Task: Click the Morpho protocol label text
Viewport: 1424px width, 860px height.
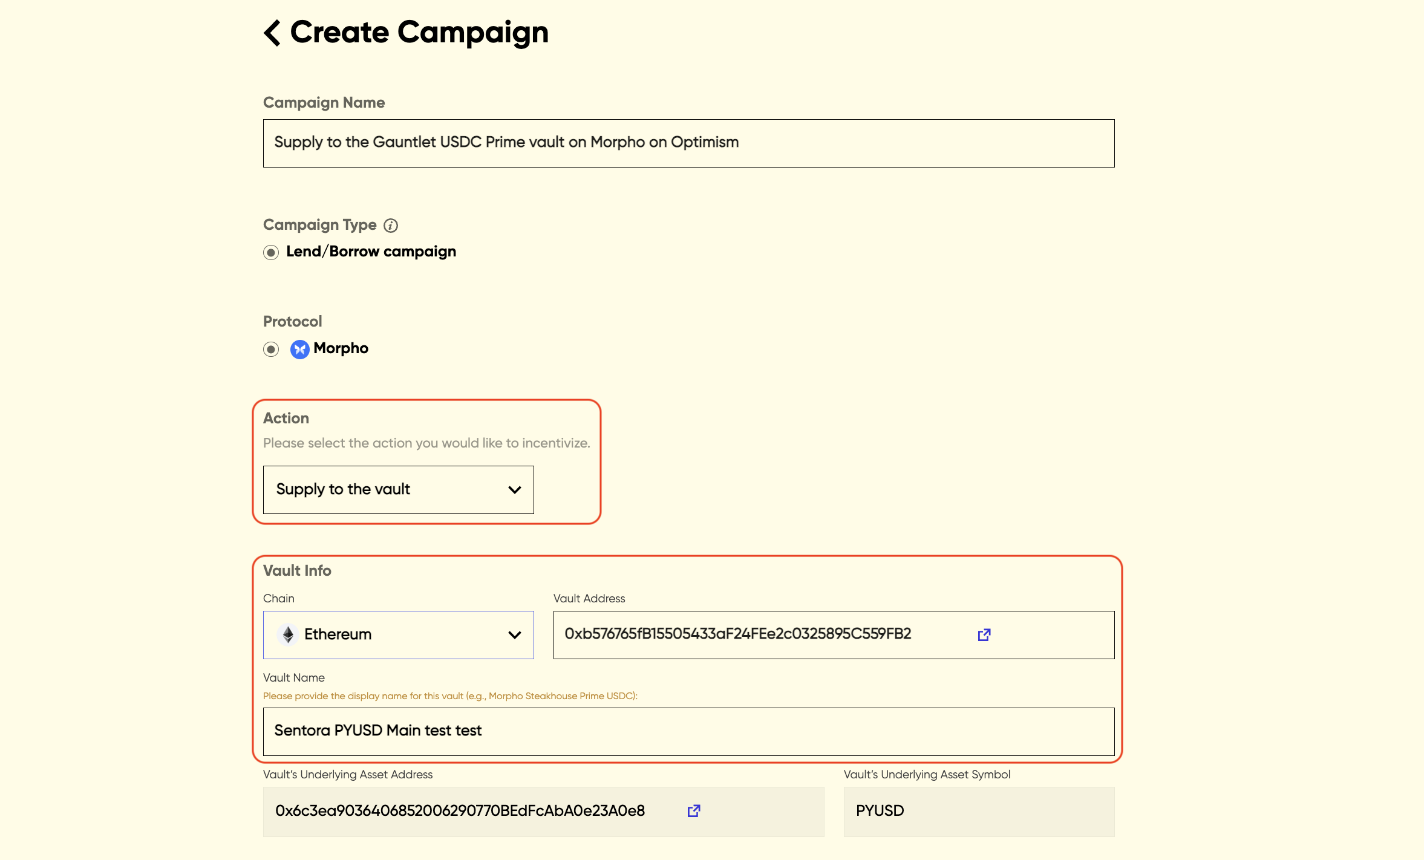Action: click(341, 348)
